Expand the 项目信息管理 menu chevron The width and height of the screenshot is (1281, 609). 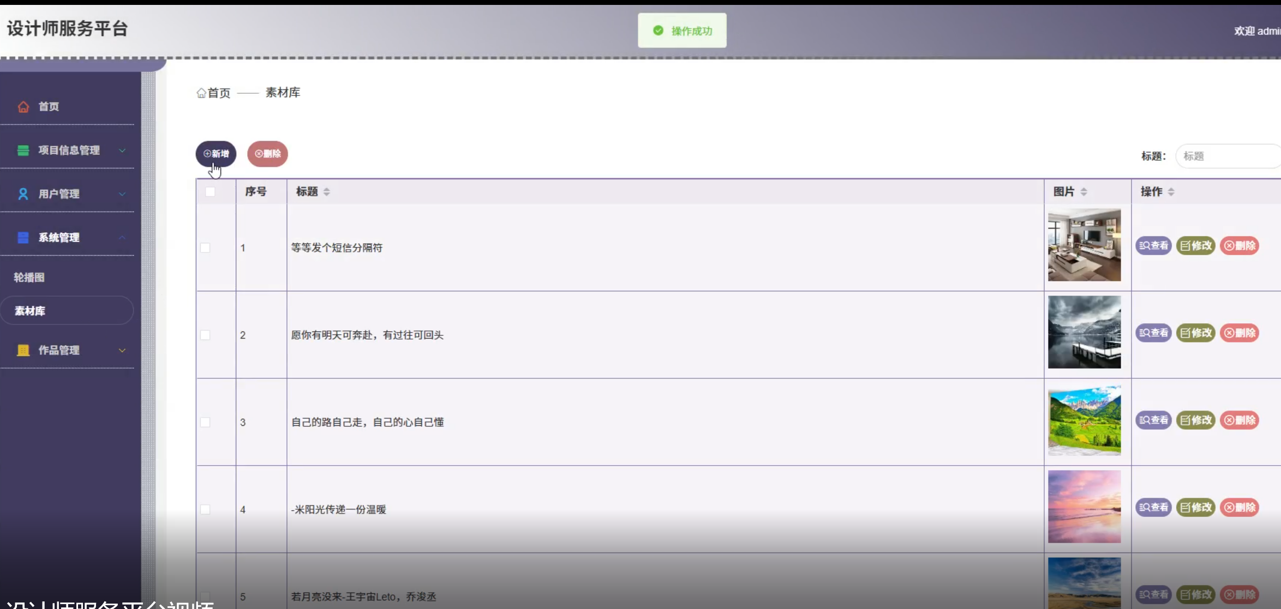(x=122, y=150)
